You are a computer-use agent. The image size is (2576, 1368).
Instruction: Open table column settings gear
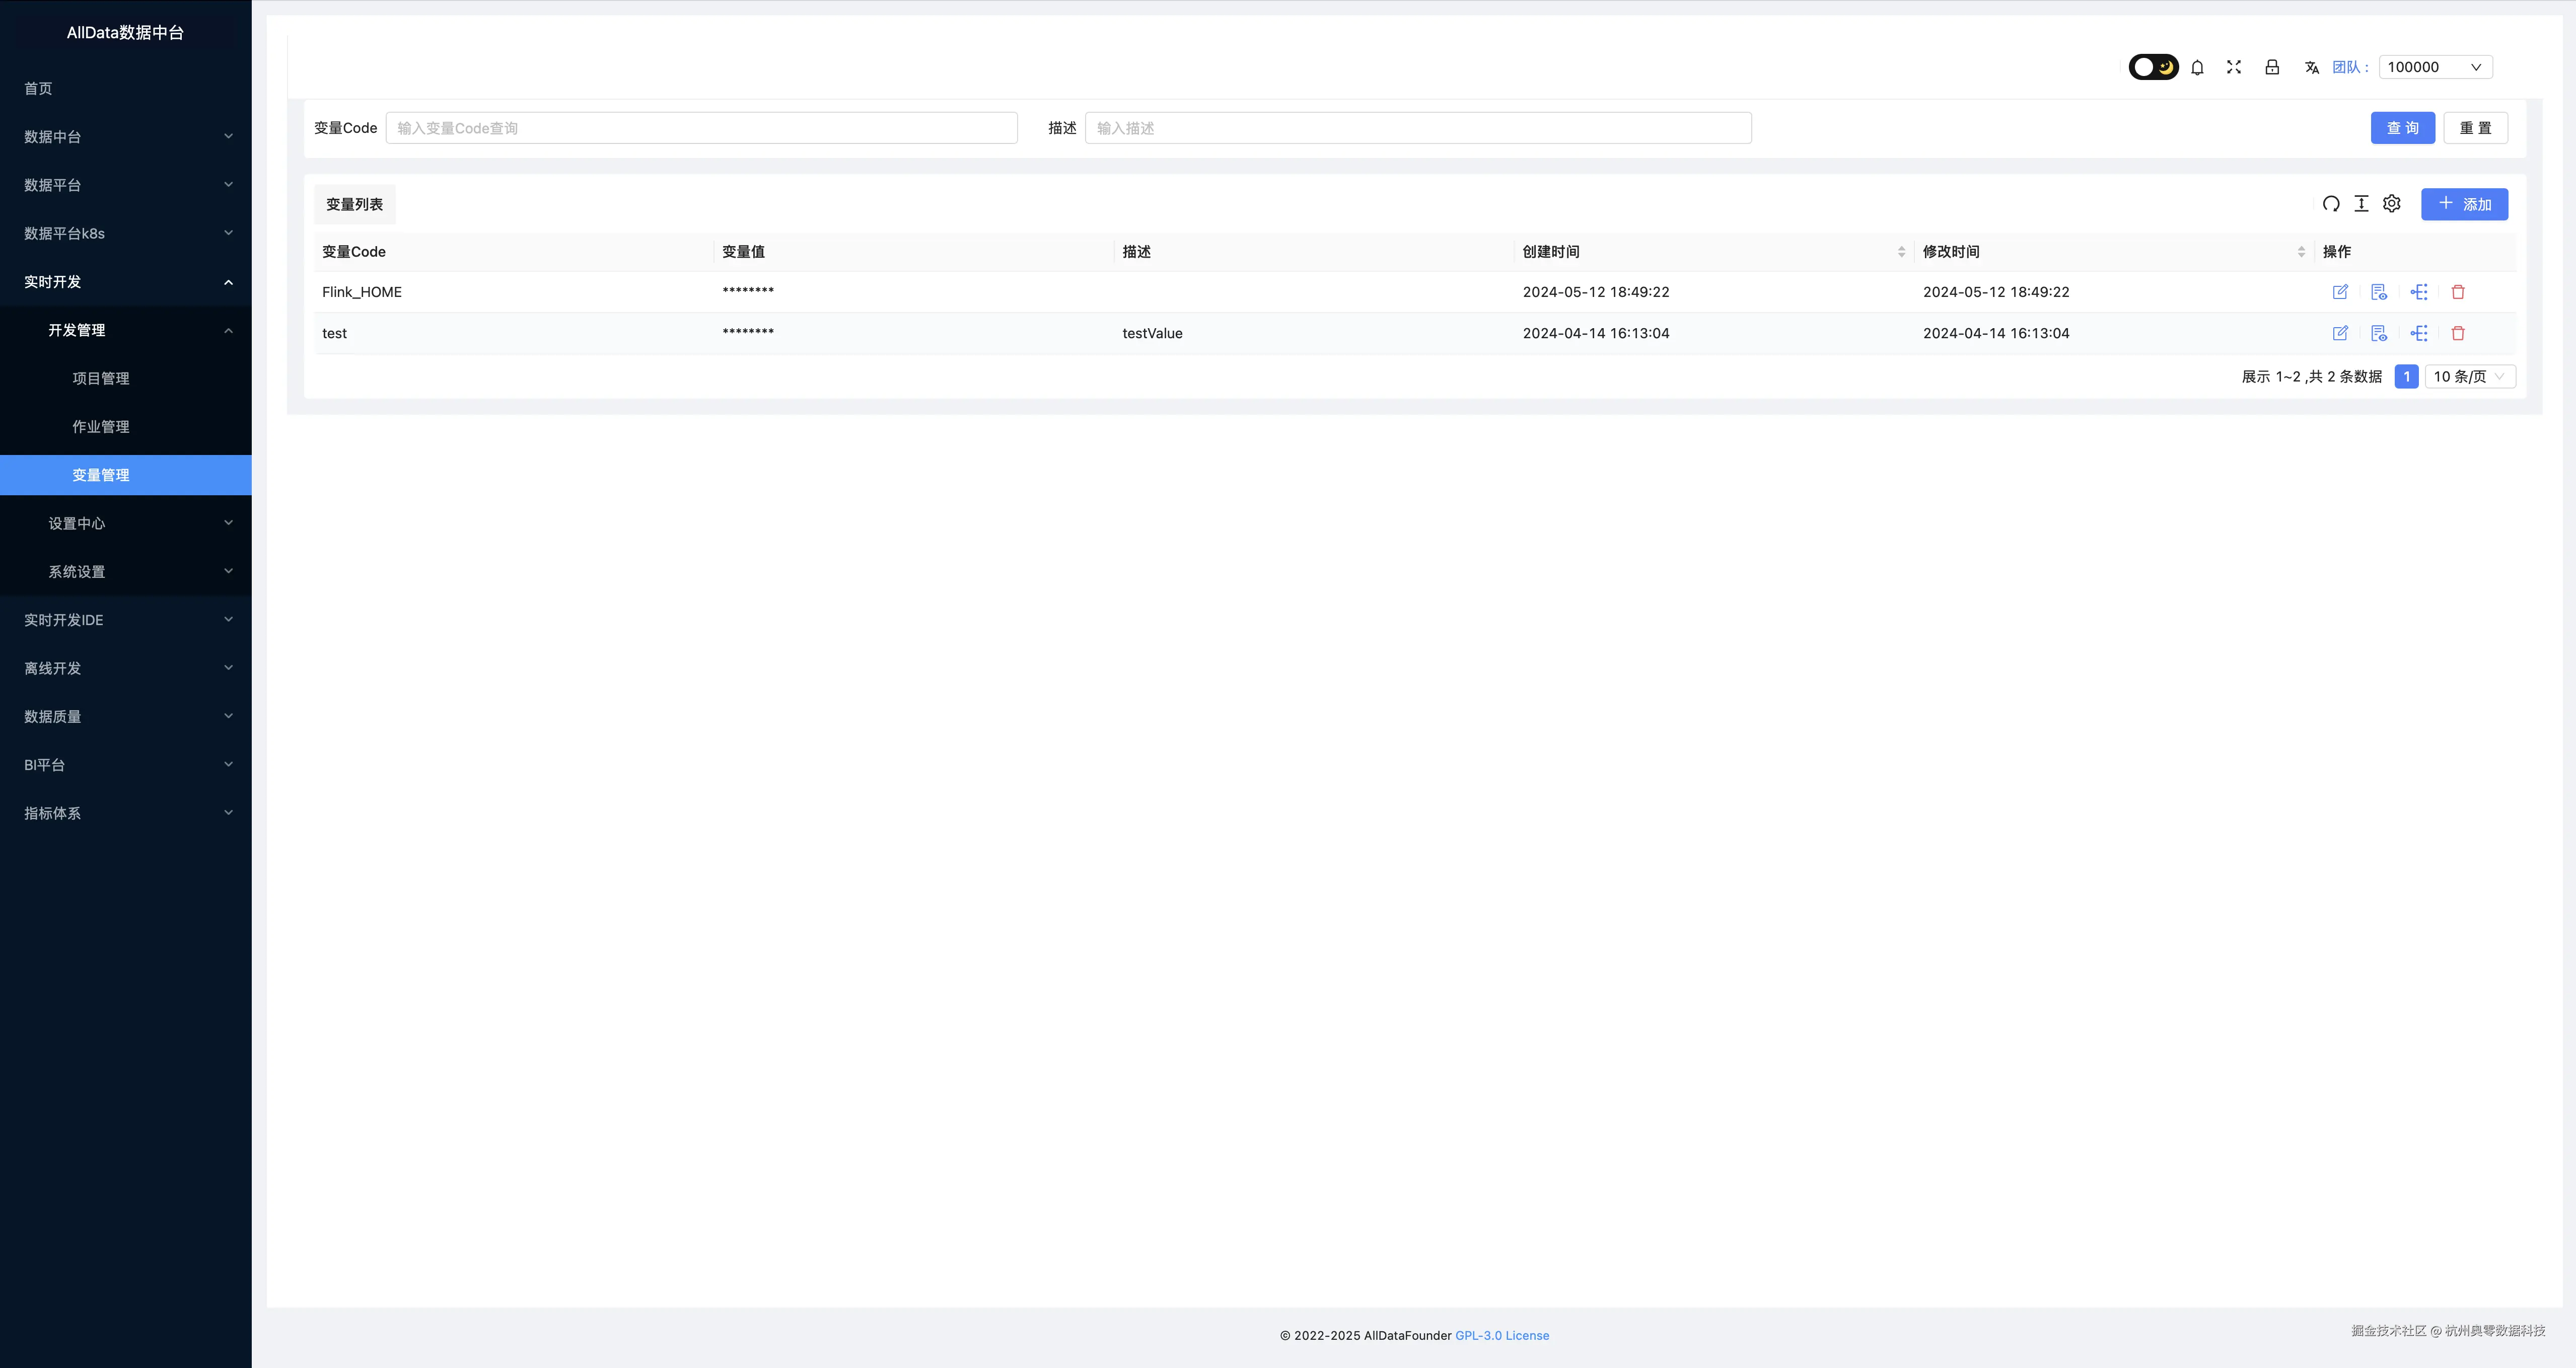tap(2391, 204)
